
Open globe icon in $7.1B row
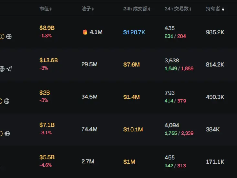click(7, 133)
